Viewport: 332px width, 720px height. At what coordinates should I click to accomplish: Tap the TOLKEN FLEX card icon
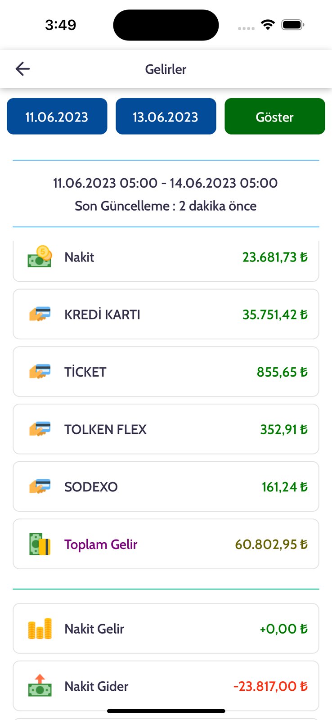pyautogui.click(x=40, y=429)
